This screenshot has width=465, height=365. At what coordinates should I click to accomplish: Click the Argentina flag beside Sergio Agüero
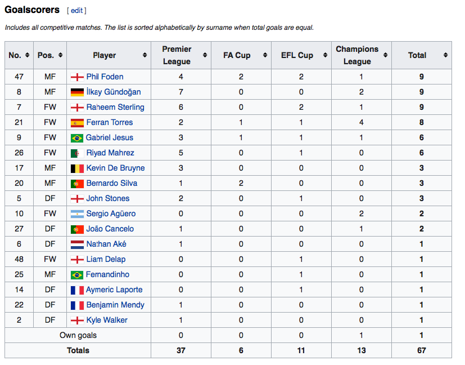point(77,214)
